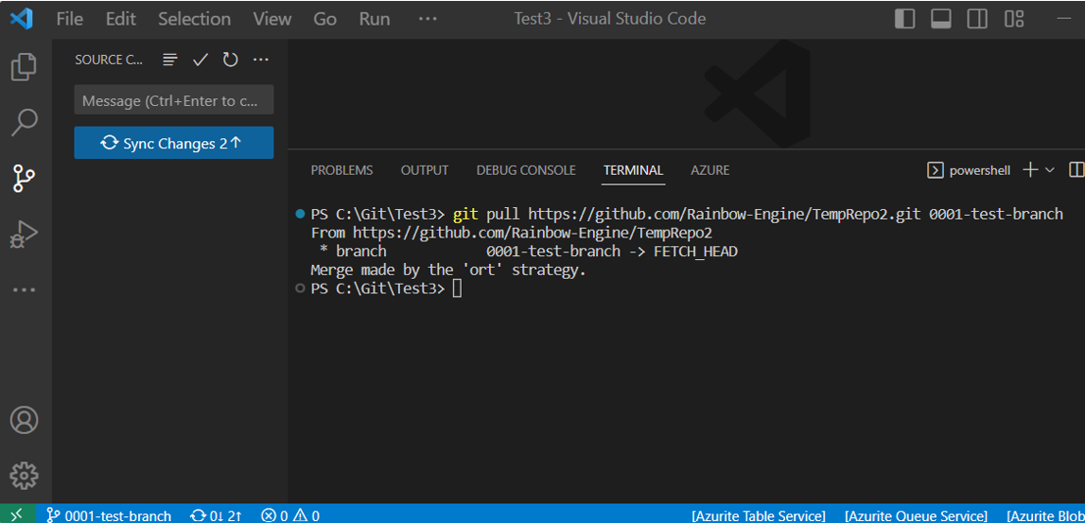This screenshot has width=1085, height=523.
Task: Click [Azurite Table Service] status item
Action: pyautogui.click(x=759, y=515)
